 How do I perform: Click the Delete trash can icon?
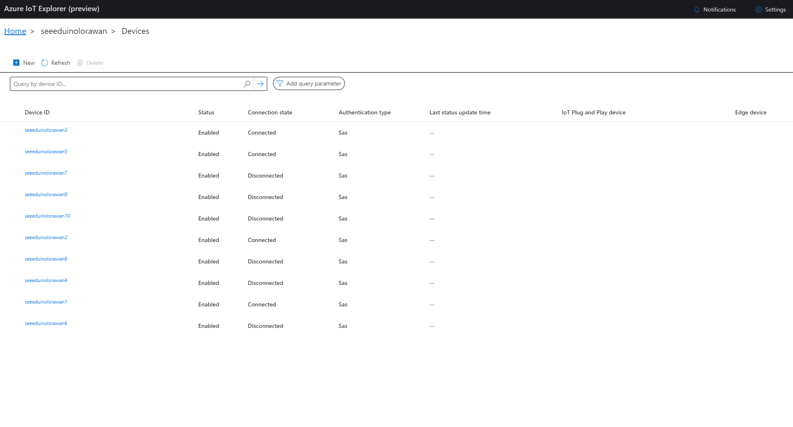point(80,63)
